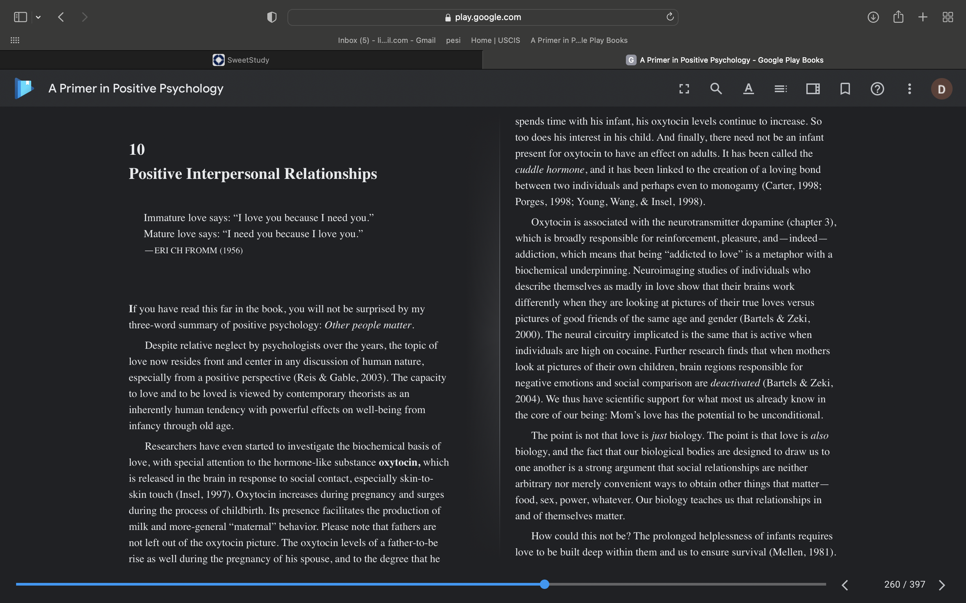The width and height of the screenshot is (966, 603).
Task: Click the Google Play Books logo
Action: [x=24, y=88]
